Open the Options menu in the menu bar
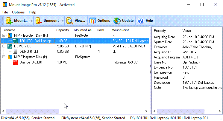The image size is (223, 121). coord(18,12)
